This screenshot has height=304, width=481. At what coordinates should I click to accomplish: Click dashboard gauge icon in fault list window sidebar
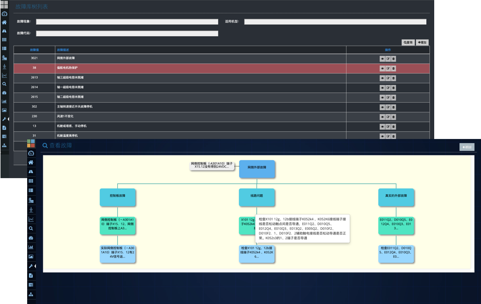coord(5,14)
